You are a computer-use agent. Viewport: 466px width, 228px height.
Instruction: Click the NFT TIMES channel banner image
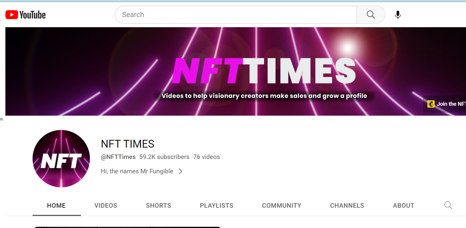236,71
